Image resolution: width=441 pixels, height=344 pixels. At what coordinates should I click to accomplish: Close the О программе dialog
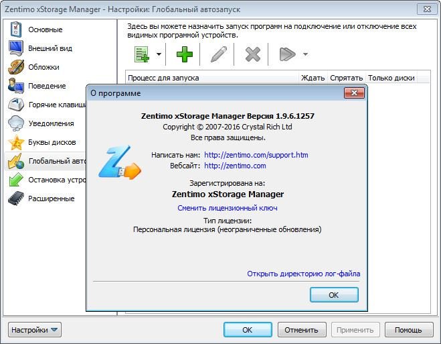coord(354,93)
